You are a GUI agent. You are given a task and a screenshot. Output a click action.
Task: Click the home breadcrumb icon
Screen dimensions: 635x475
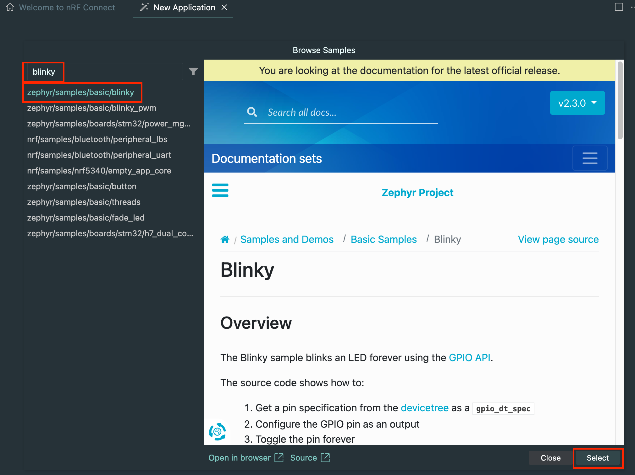(x=225, y=239)
